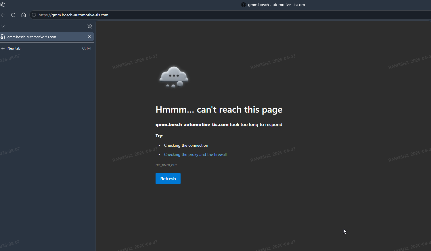Select the gmm.bosch-automotive-tis.com vertical tab
The image size is (431, 251).
(x=47, y=37)
